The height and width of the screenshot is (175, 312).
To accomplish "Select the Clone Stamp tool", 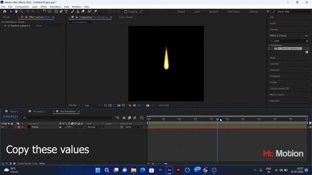I will pos(78,12).
